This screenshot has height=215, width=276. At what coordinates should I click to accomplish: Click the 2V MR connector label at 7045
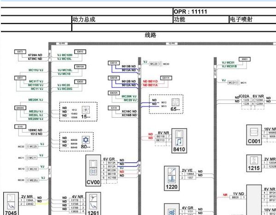click(27, 197)
